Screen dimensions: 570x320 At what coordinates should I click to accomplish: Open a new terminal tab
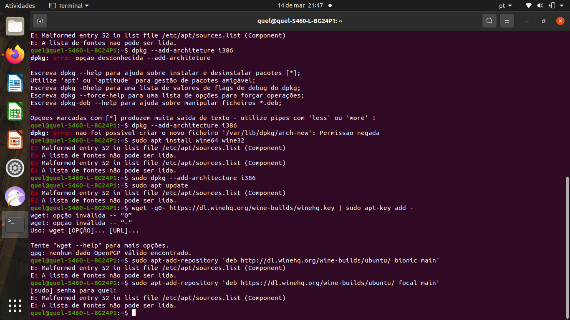[40, 21]
